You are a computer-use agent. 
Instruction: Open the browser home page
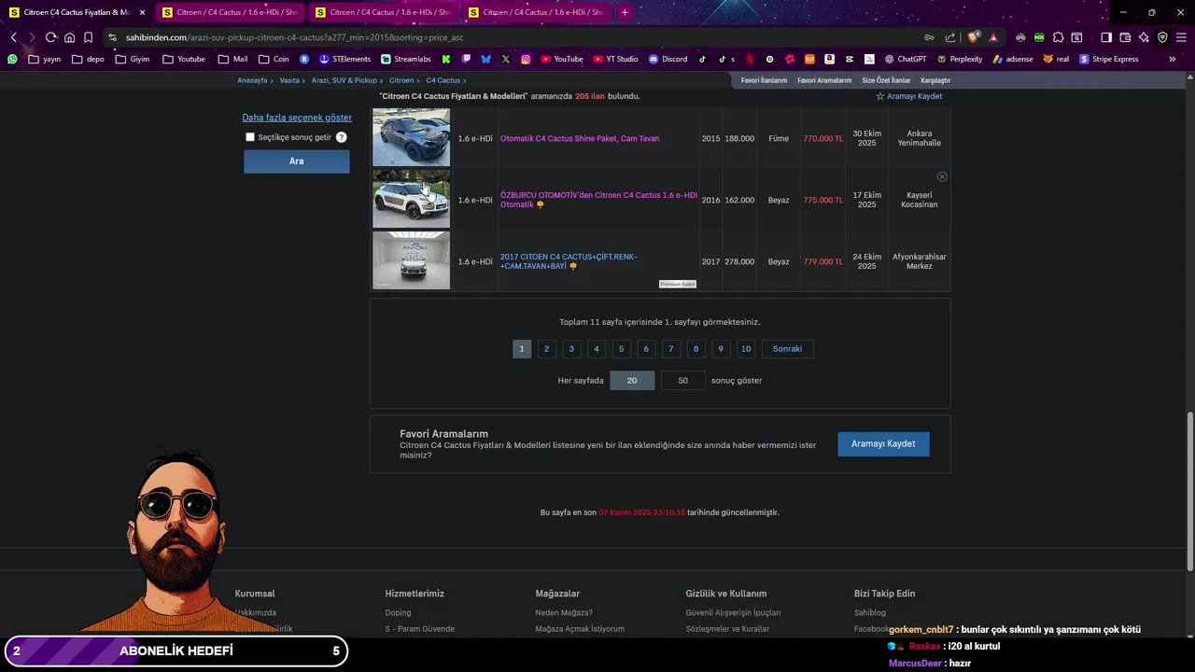coord(69,37)
